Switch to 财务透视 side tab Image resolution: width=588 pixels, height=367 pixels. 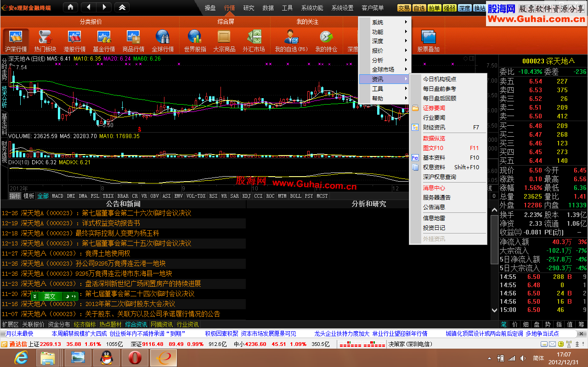[x=4, y=151]
